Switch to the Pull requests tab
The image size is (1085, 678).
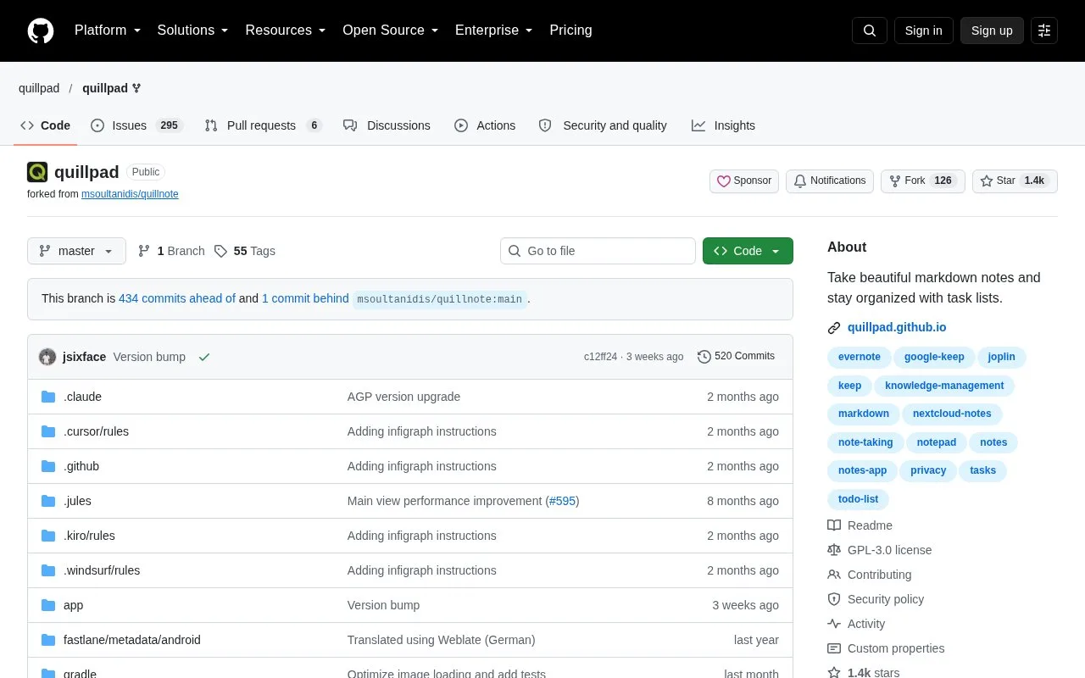point(264,125)
